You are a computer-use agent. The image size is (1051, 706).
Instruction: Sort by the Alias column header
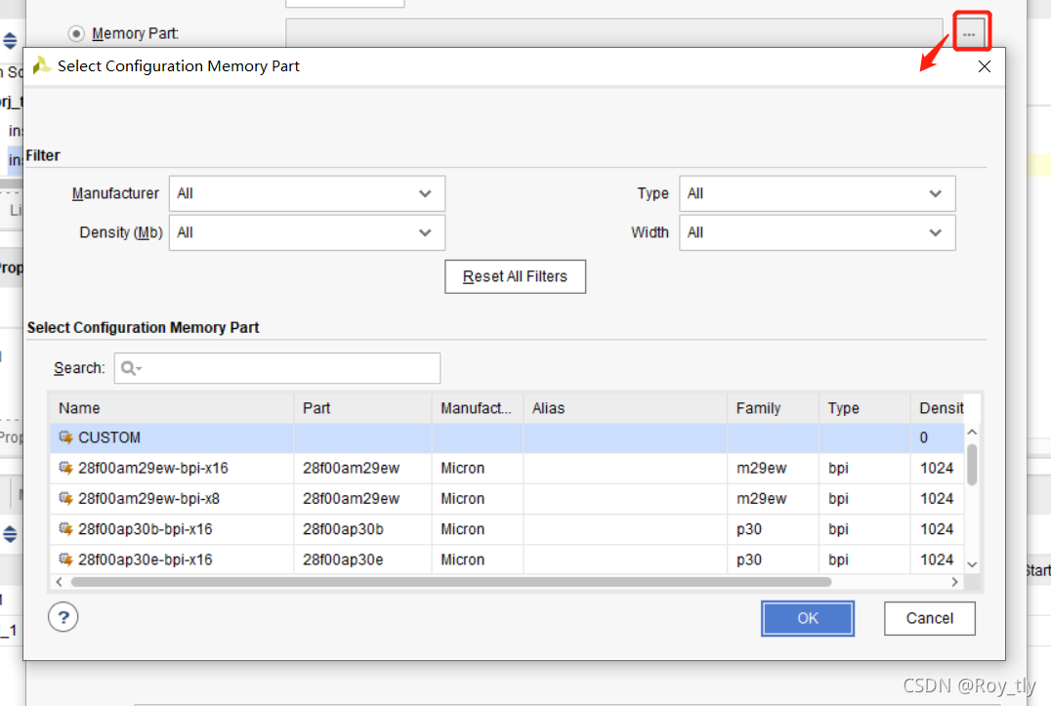pos(625,408)
